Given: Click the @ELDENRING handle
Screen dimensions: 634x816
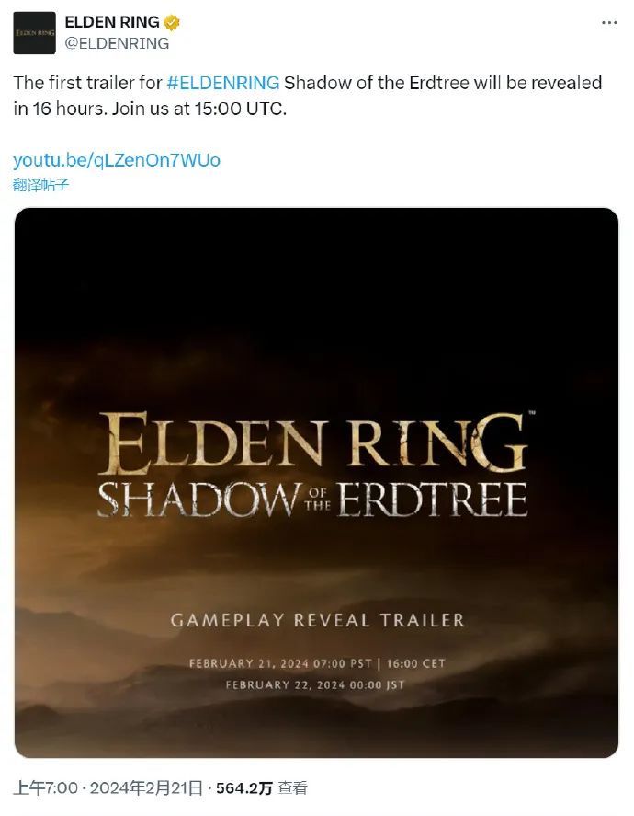Looking at the screenshot, I should [117, 42].
